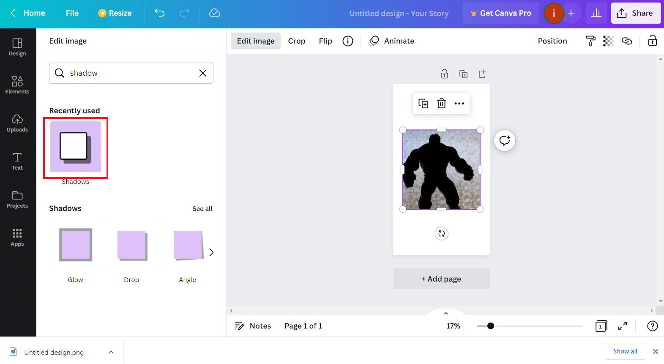Open the image Info icon
Screen dimensions: 664x364
click(348, 41)
